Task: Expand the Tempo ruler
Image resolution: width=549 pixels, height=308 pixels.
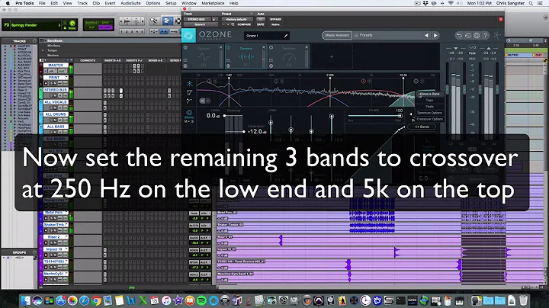Action: (43, 50)
